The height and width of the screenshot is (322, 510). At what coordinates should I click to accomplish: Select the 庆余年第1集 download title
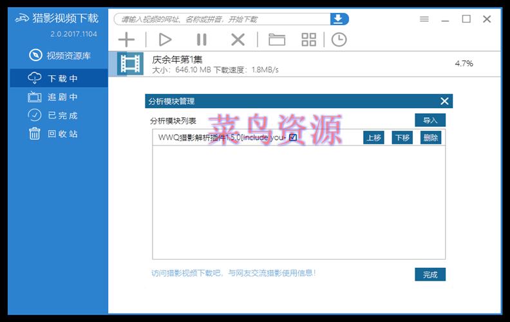click(177, 59)
